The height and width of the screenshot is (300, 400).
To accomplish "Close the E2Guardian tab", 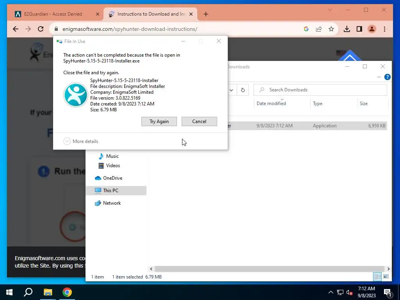I will click(97, 14).
